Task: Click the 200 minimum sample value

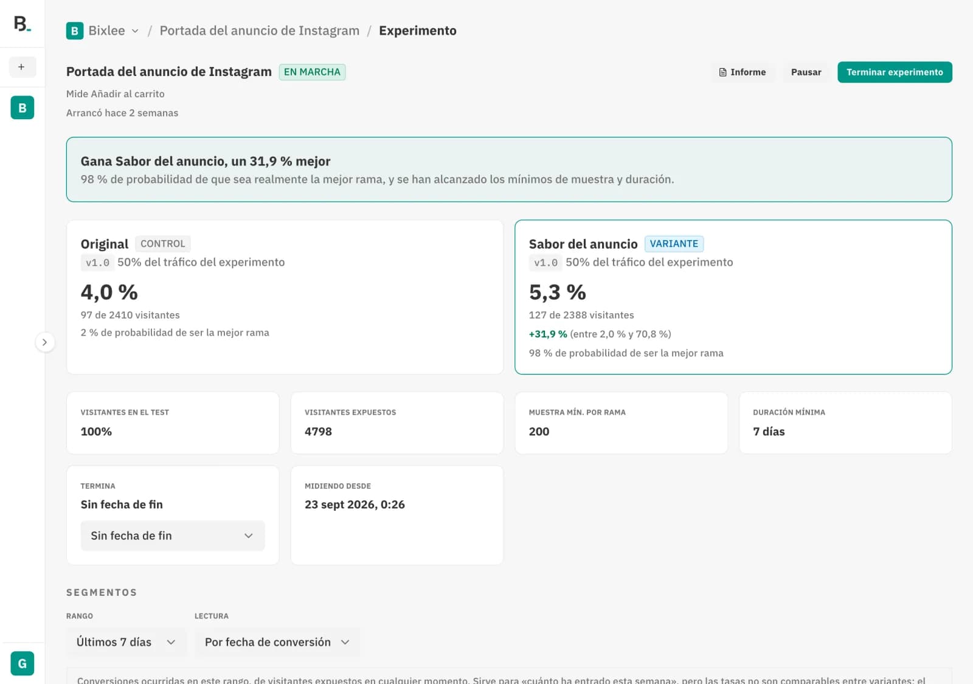Action: coord(539,432)
